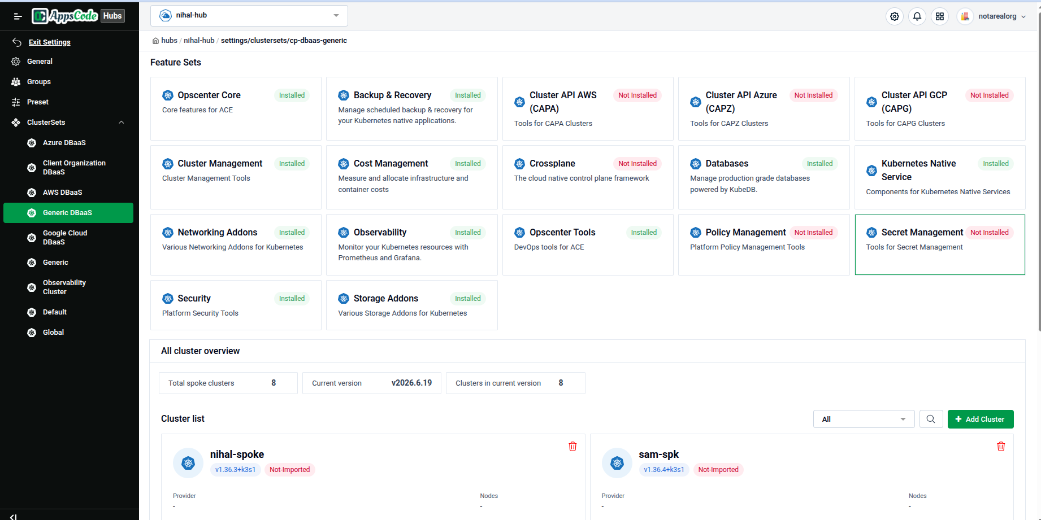Image resolution: width=1041 pixels, height=520 pixels.
Task: Click the Kubernetes Native Service title
Action: coord(919,170)
